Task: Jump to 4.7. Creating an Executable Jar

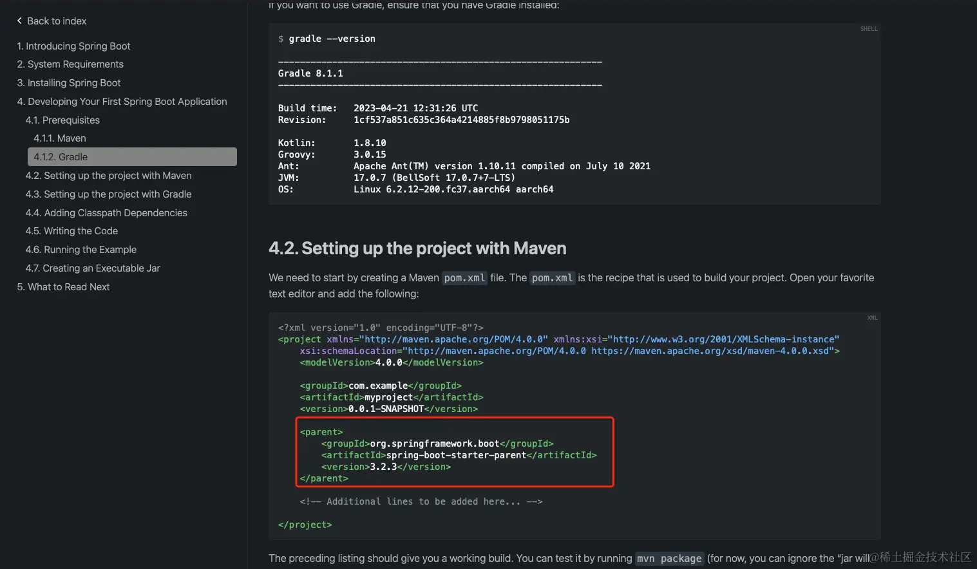Action: [x=93, y=268]
